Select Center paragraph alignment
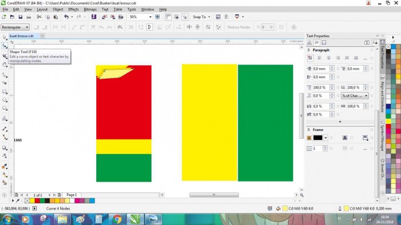This screenshot has height=225, width=401. [329, 58]
